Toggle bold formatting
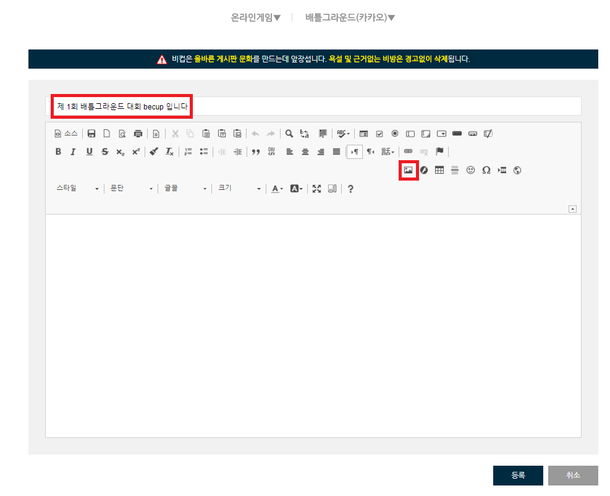This screenshot has width=610, height=496. coord(58,152)
